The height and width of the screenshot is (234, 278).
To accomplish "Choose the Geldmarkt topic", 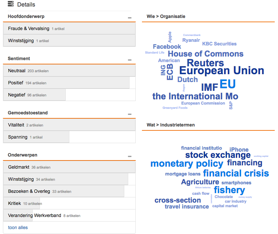I will point(69,167).
